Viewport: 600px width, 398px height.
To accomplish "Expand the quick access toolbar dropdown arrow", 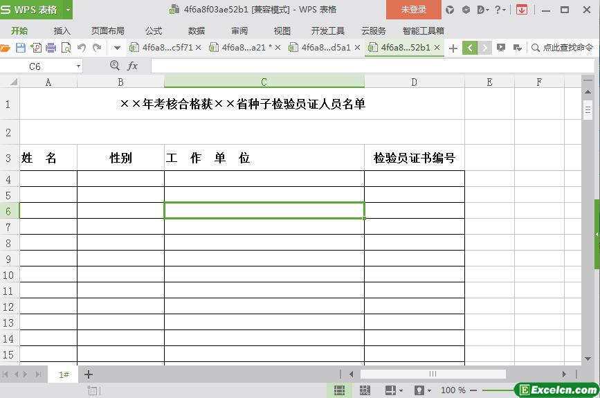I will point(117,48).
